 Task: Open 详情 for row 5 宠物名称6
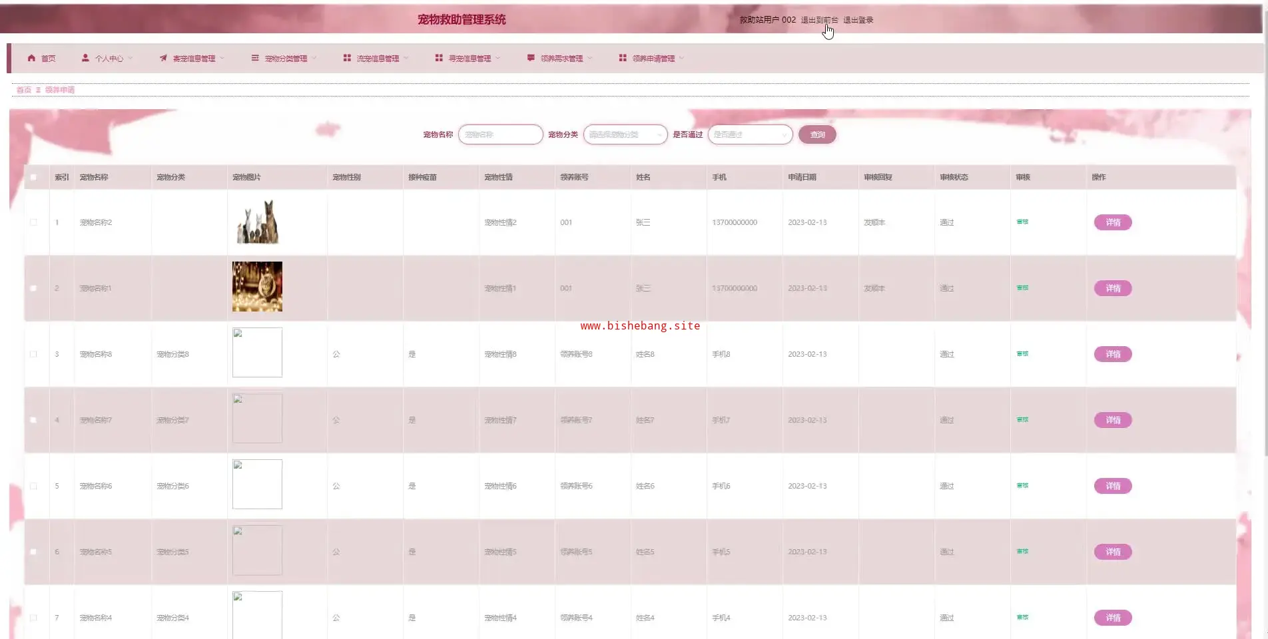[x=1113, y=486]
